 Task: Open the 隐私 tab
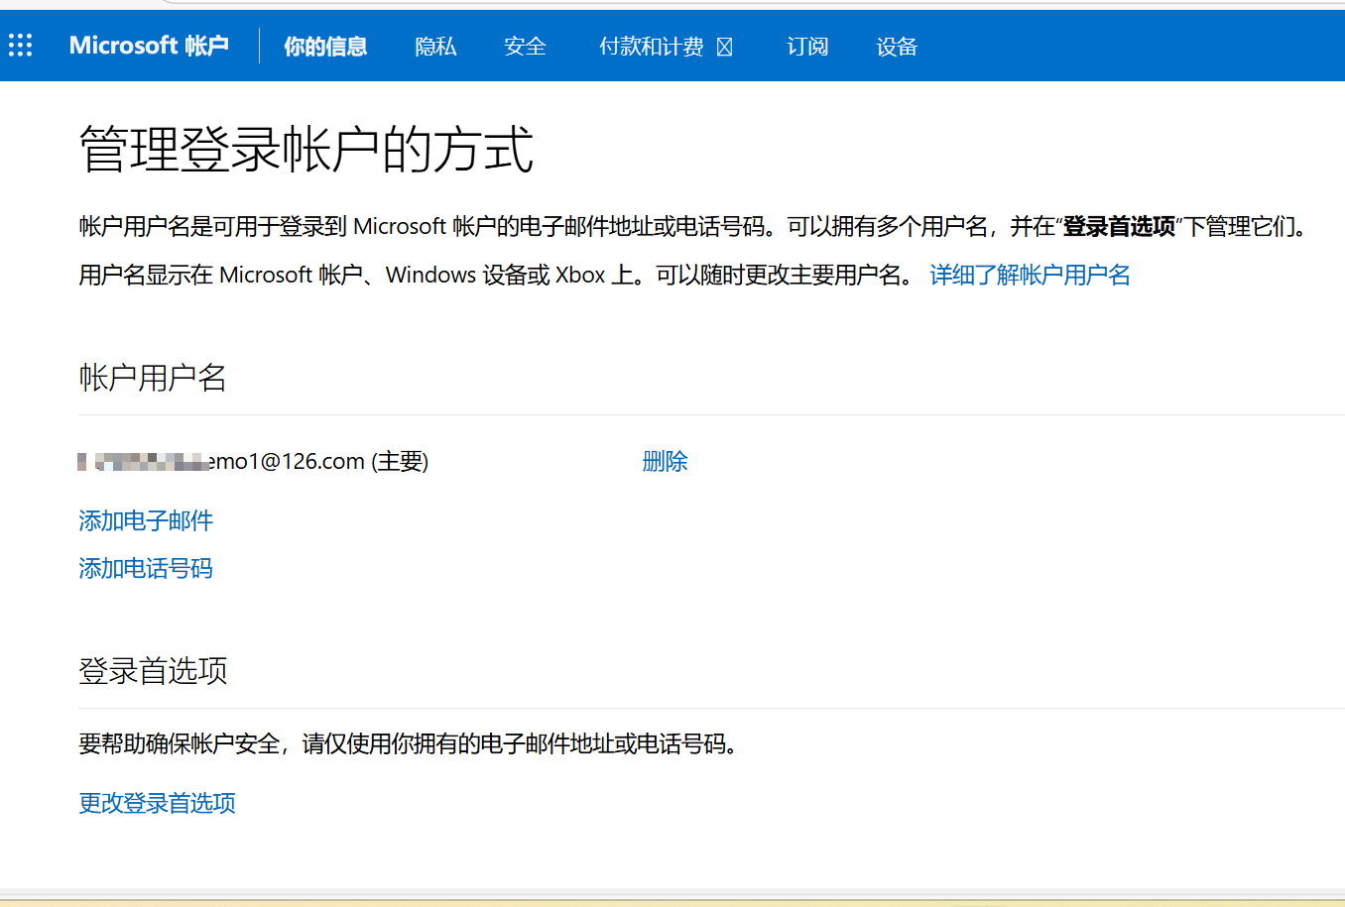click(x=435, y=47)
